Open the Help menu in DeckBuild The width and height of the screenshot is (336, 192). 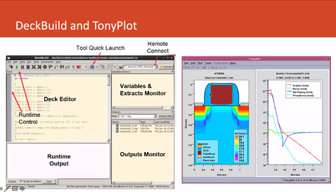(58, 62)
